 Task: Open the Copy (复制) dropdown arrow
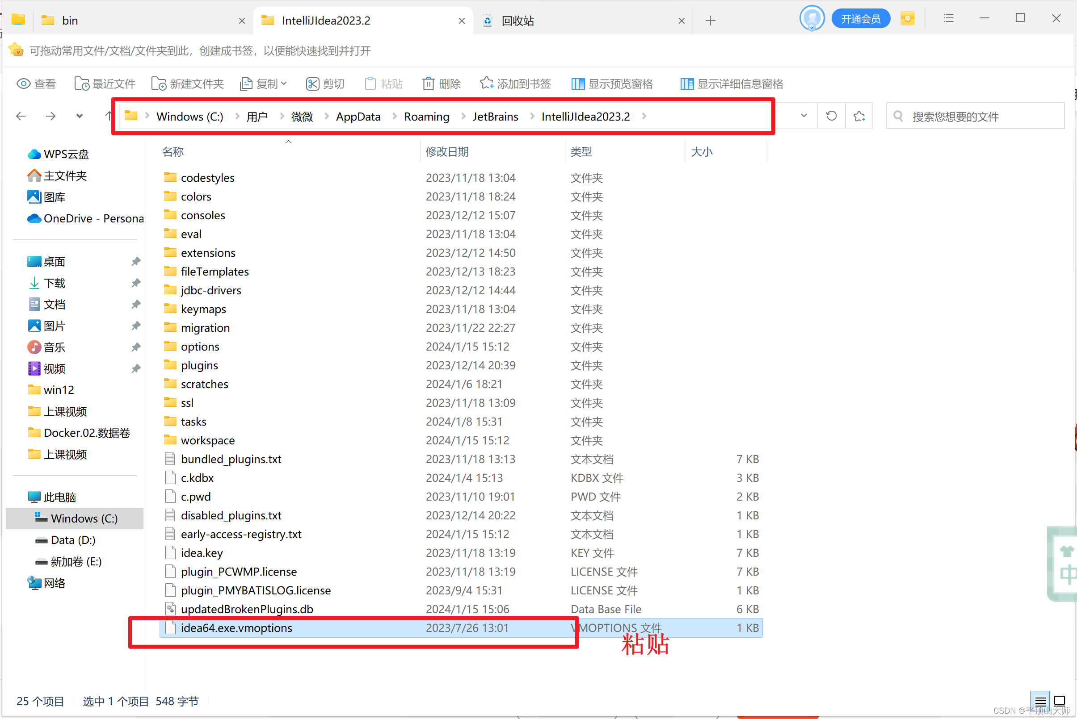tap(284, 84)
